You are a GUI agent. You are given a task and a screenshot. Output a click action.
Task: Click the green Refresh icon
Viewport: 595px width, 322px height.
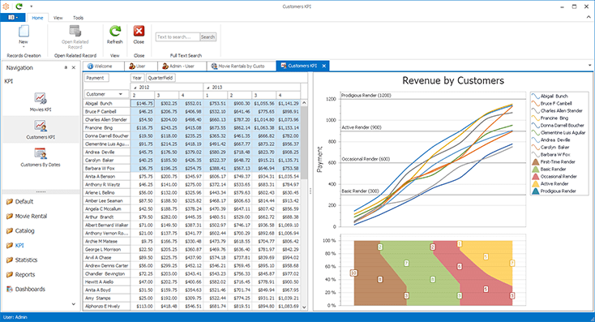[x=114, y=31]
